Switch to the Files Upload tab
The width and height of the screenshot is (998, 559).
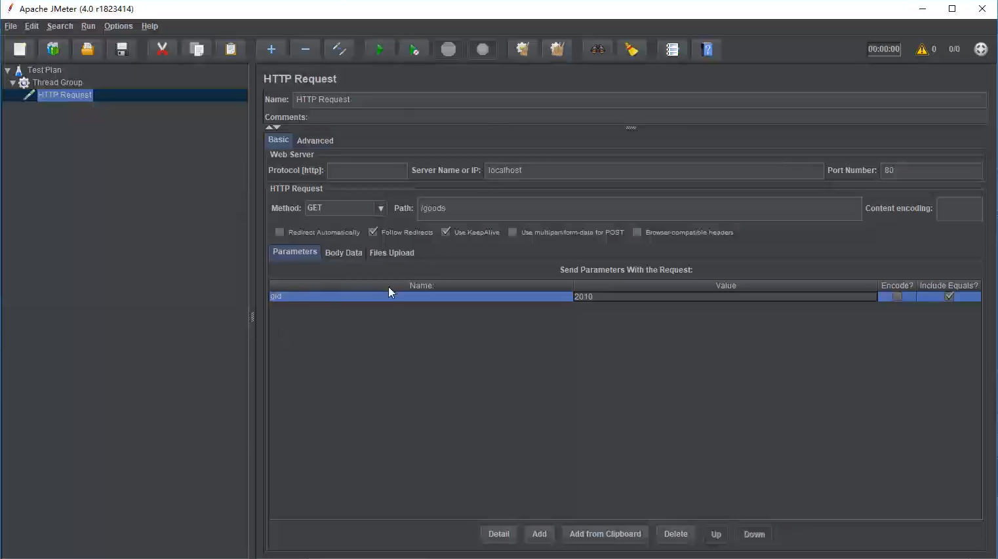(391, 253)
